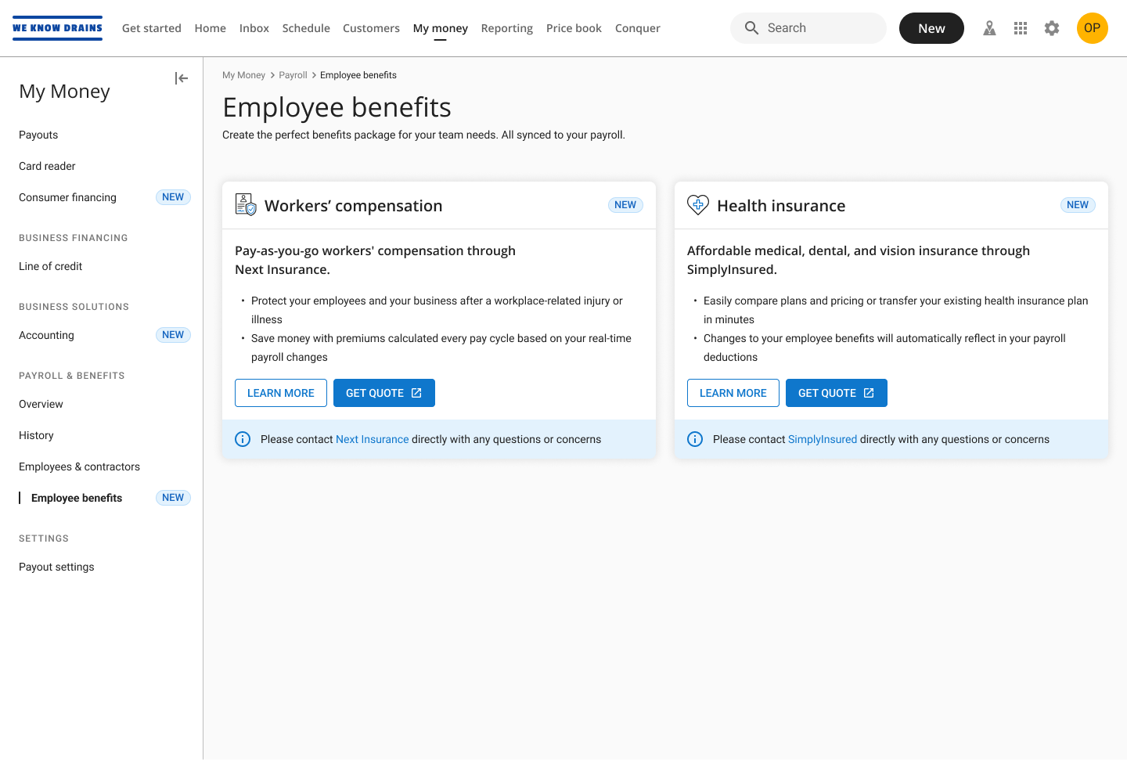Learn more about Health insurance
The image size is (1127, 760).
733,393
